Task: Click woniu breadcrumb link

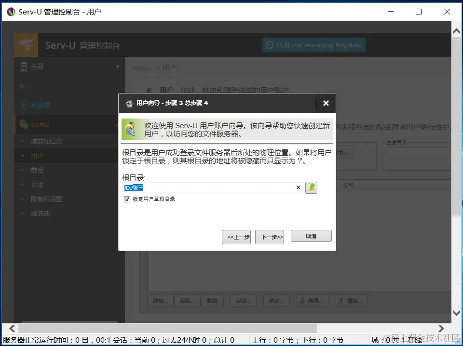Action: (x=141, y=68)
